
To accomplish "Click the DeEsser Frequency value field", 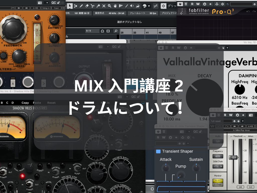I will click(218, 156).
